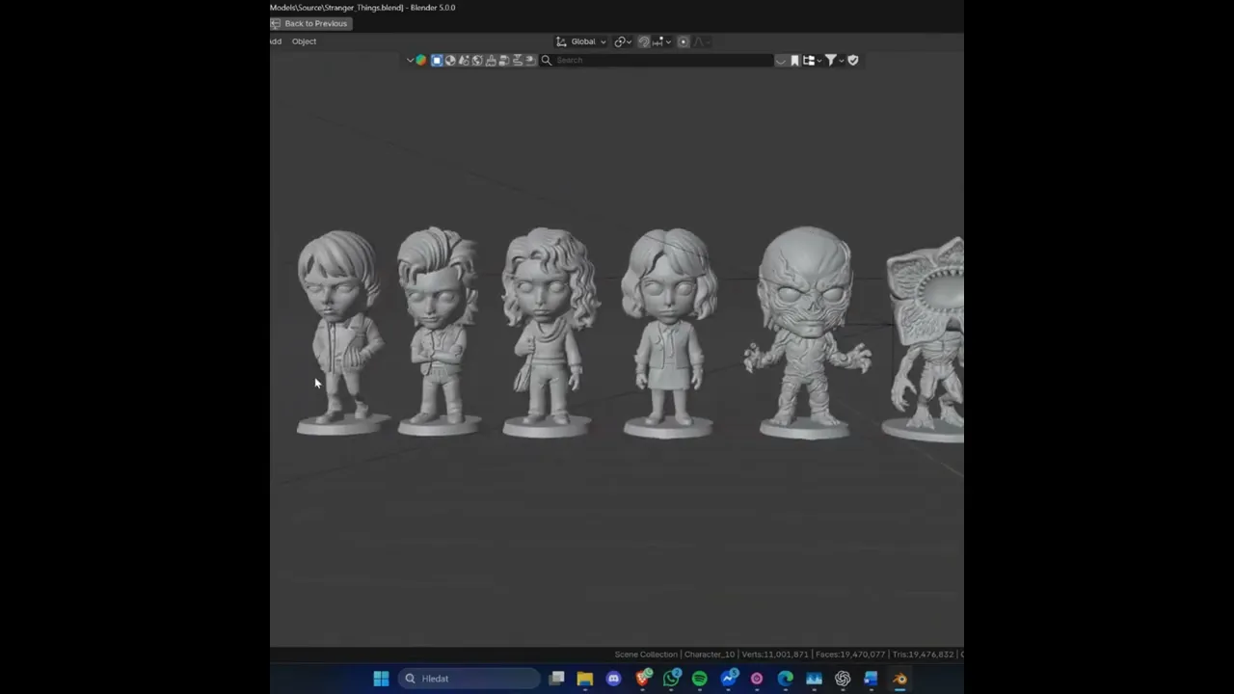This screenshot has width=1234, height=694.
Task: Open Messenger from the taskbar
Action: click(x=728, y=679)
